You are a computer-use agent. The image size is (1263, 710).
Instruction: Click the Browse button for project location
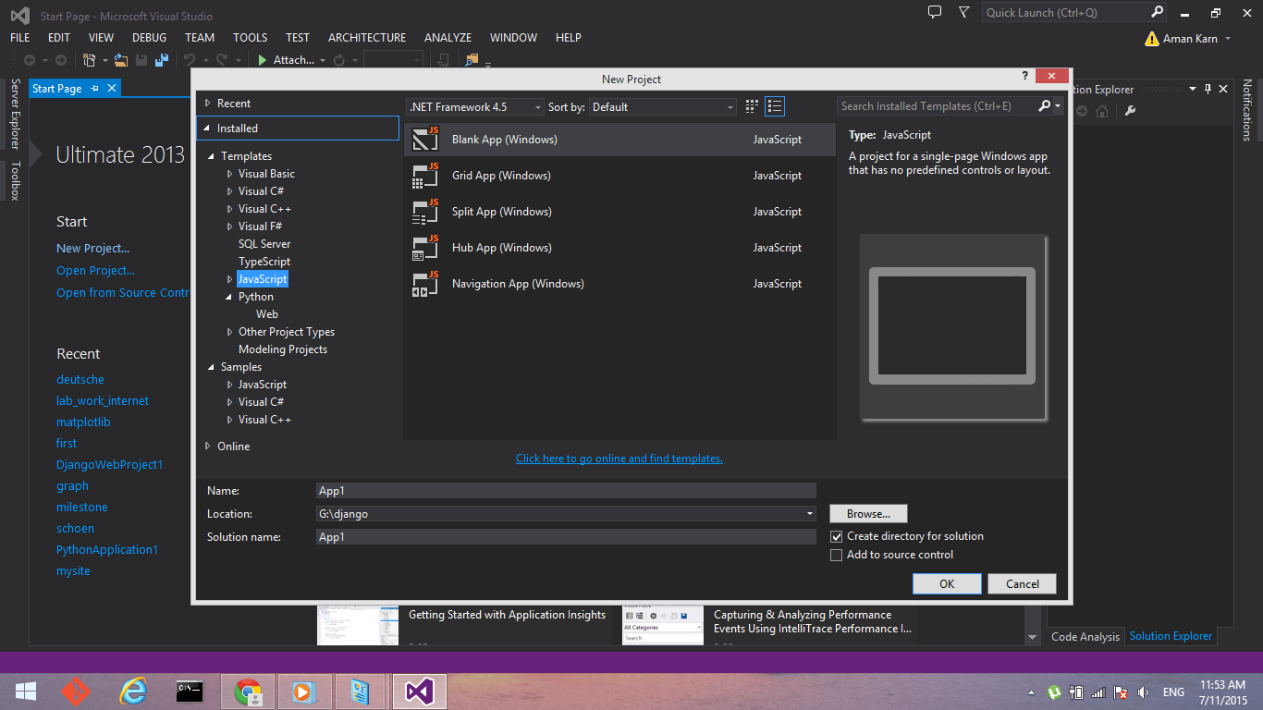tap(867, 513)
